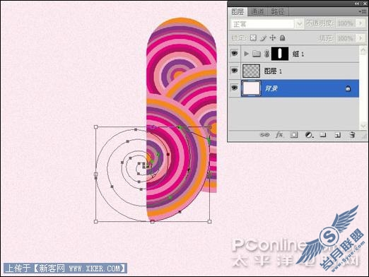The image size is (369, 277).
Task: Create a new layer icon
Action: pyautogui.click(x=338, y=135)
